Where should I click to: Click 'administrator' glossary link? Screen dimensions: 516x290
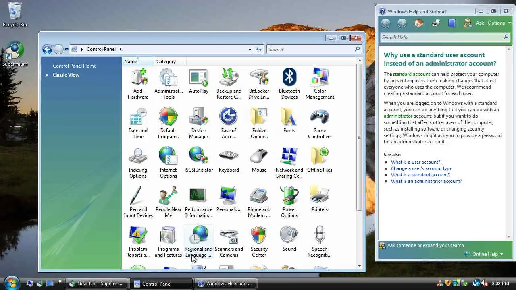click(398, 116)
